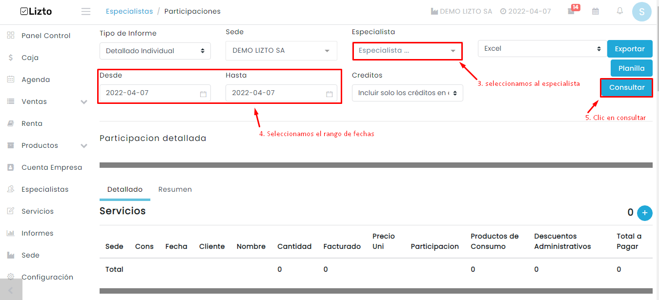
Task: Open the Sede DEMO LIZTO SA dropdown
Action: pos(281,51)
